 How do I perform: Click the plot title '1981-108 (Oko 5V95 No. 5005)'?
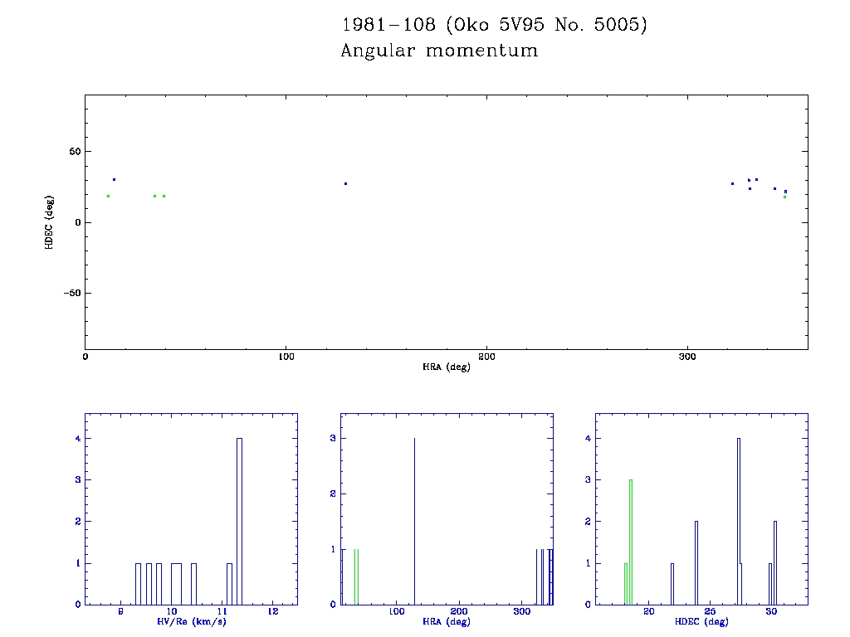click(494, 25)
